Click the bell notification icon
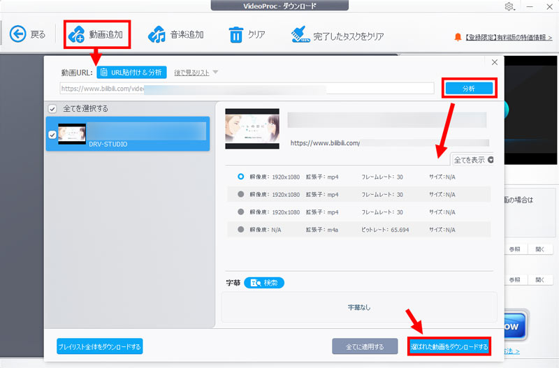 (x=458, y=36)
